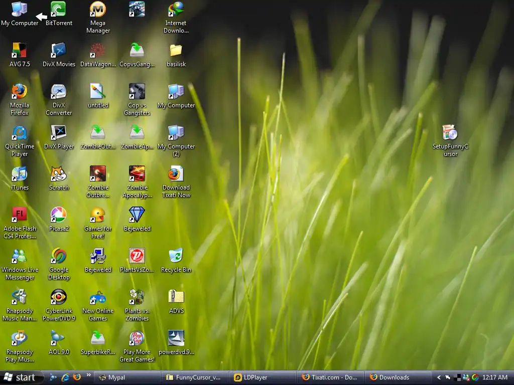Select the powerdvd.9 file icon
The height and width of the screenshot is (385, 514).
coord(176,343)
